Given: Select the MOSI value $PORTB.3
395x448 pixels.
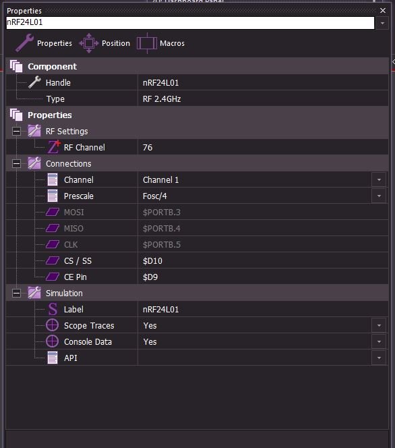Looking at the screenshot, I should [x=162, y=213].
